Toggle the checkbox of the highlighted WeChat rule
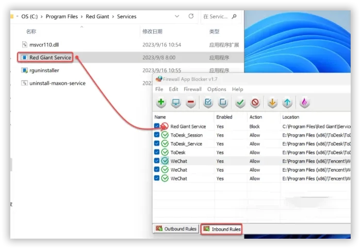361x249 pixels. (157, 161)
